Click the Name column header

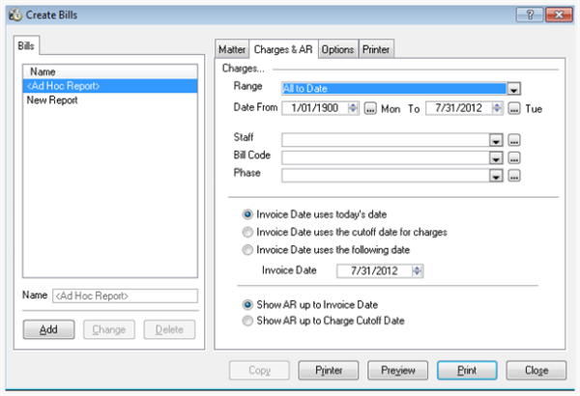pyautogui.click(x=110, y=71)
